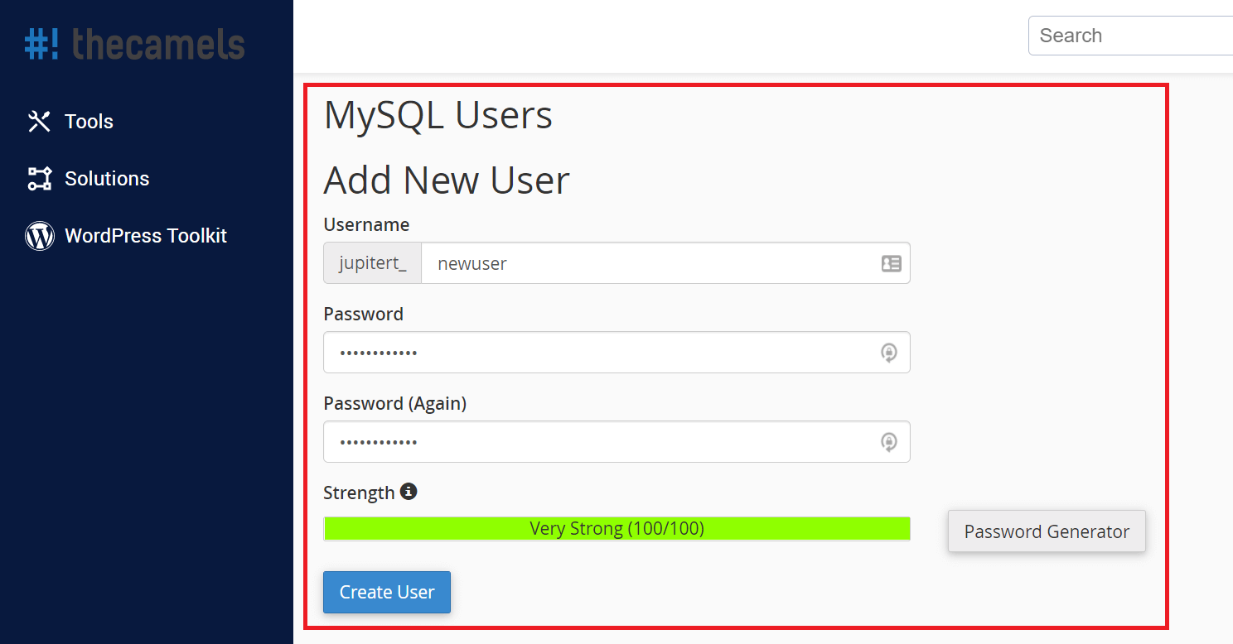Click the wrench and screwdriver Tools icon
The height and width of the screenshot is (644, 1233).
pos(40,122)
